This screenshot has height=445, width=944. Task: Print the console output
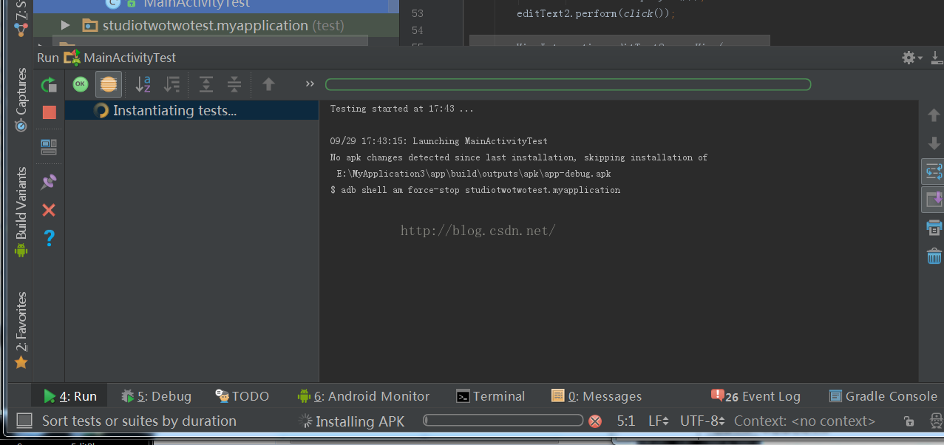[x=934, y=227]
